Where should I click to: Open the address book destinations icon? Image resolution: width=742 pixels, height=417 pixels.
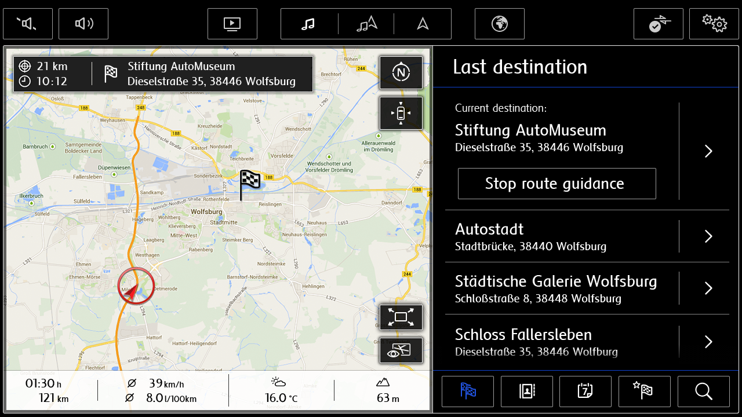pos(526,392)
